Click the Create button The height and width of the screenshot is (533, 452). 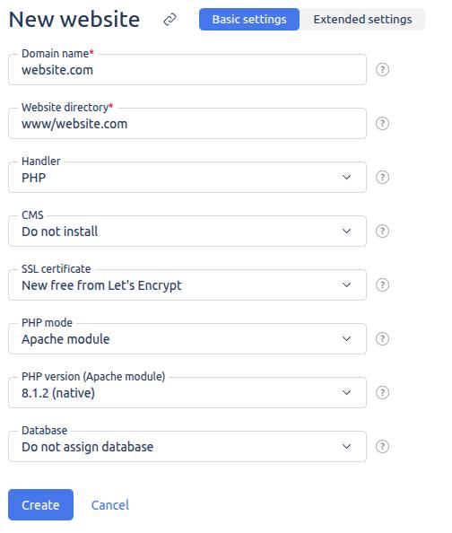[40, 505]
